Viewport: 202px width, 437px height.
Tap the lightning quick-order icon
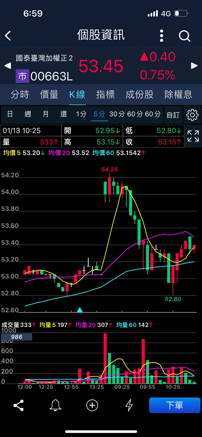pyautogui.click(x=129, y=405)
